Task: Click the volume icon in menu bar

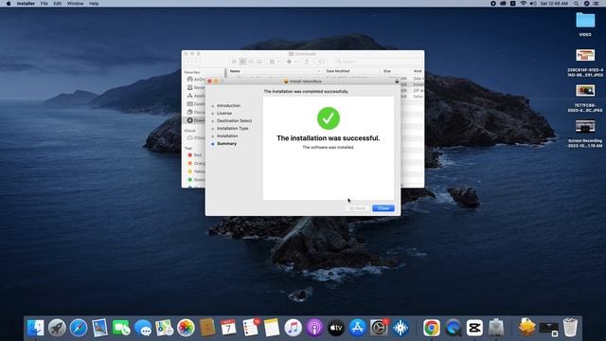Action: [x=533, y=4]
